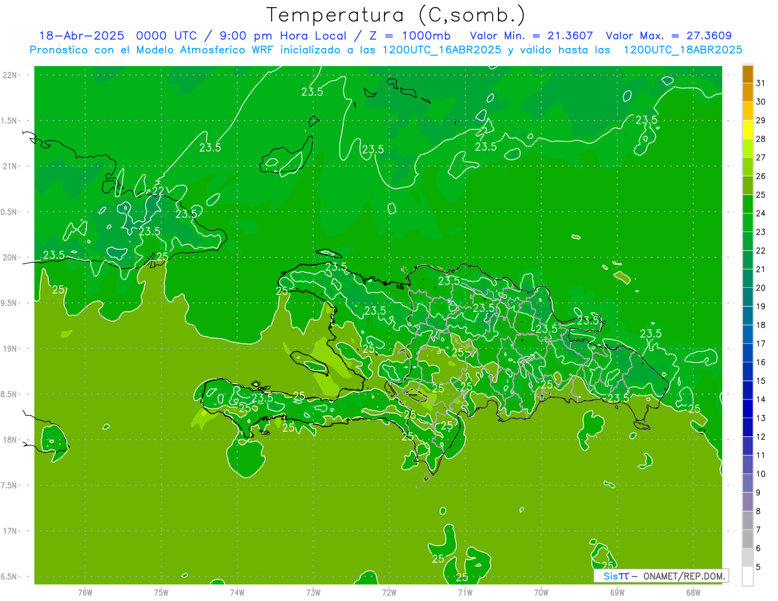Click the "0.5N" latitude axis label
The width and height of the screenshot is (778, 601).
[10, 212]
